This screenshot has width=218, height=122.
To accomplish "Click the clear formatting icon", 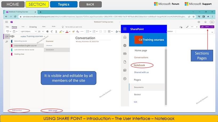I will [x=78, y=32].
